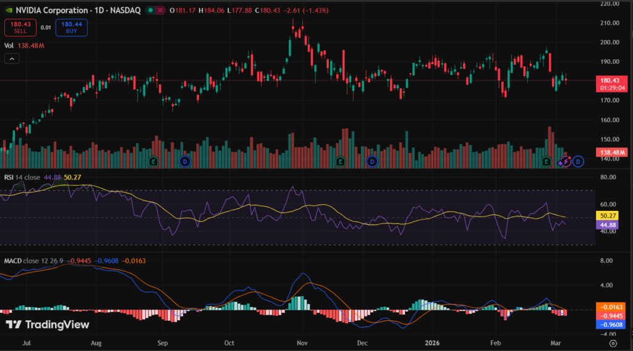Collapse the indicator legend with the chevron
633x351 pixels.
(12, 59)
